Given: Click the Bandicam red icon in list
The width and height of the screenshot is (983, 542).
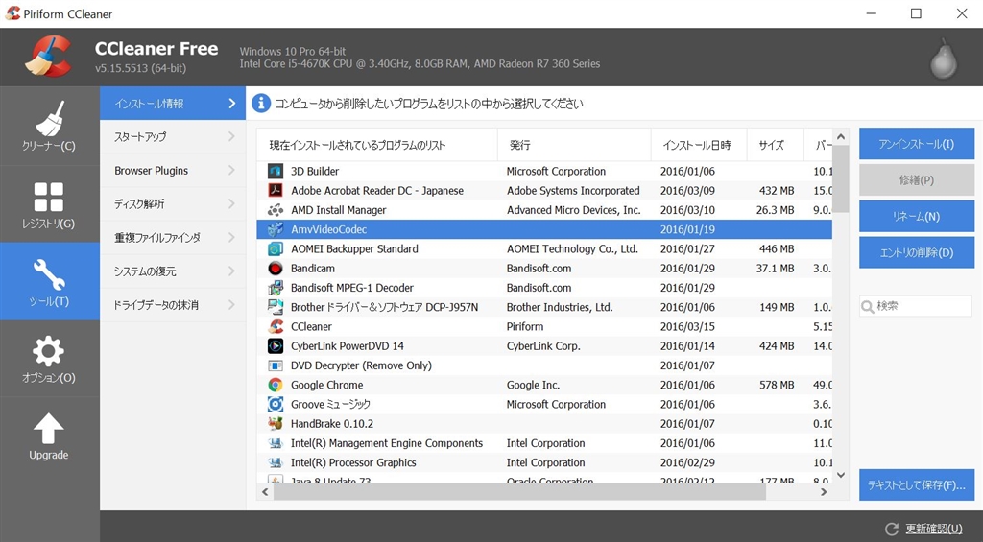Looking at the screenshot, I should point(275,269).
